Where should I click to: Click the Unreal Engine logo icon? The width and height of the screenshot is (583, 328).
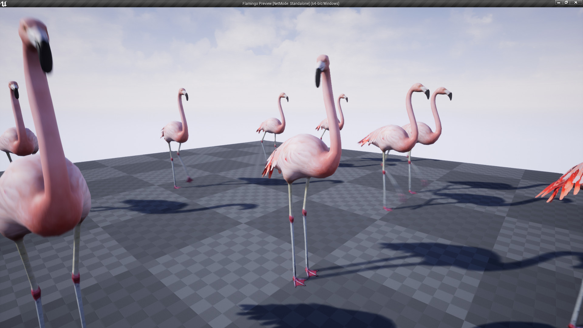pyautogui.click(x=4, y=4)
